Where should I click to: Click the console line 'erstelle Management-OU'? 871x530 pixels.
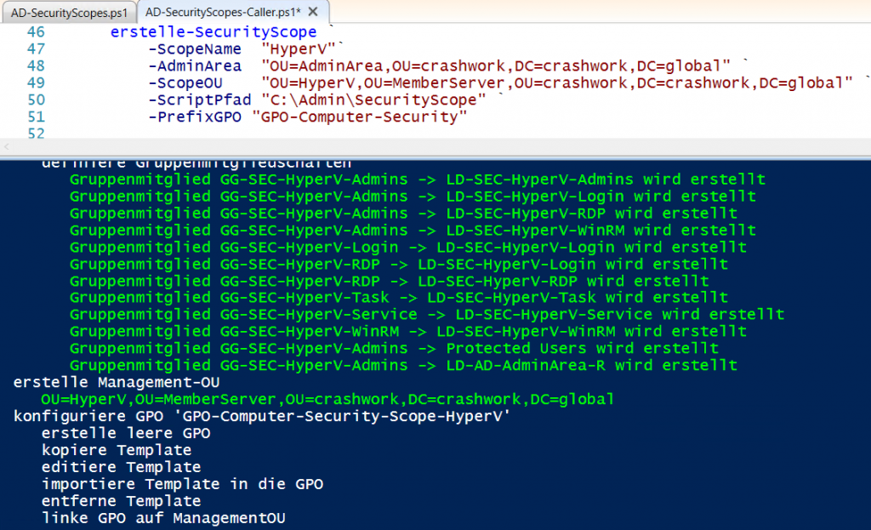click(117, 382)
